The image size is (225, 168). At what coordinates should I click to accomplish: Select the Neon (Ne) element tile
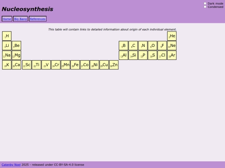172,46
